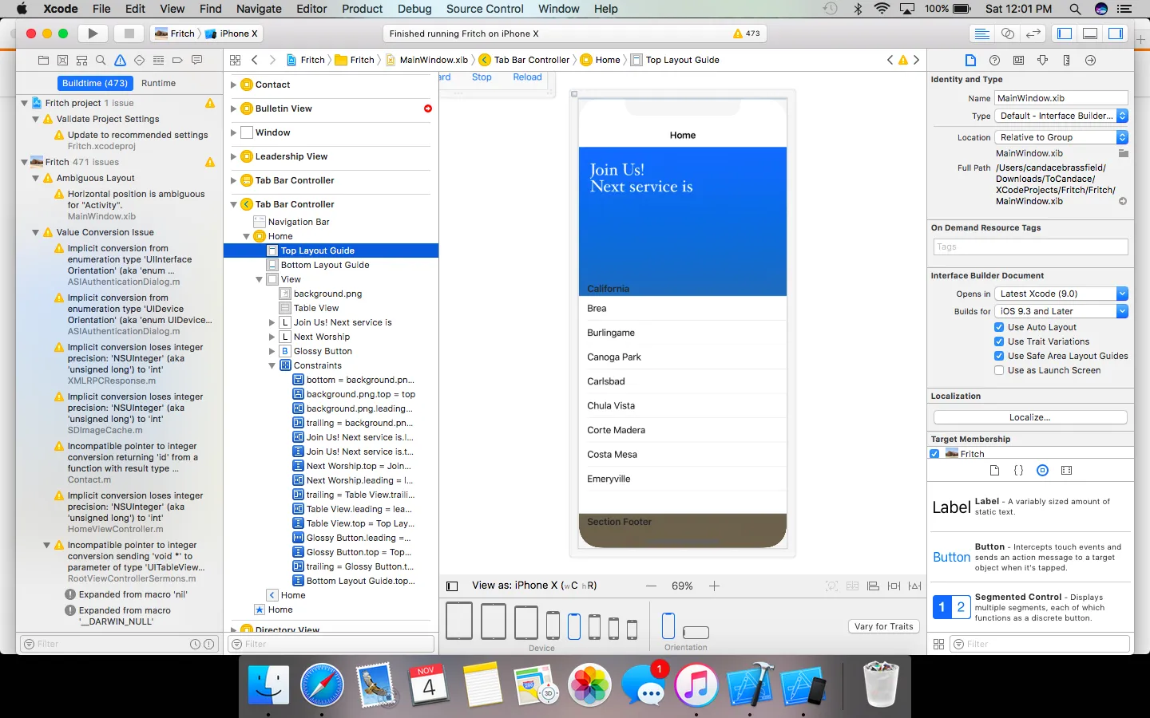Expand the Leadership View item
Viewport: 1150px width, 718px height.
click(233, 156)
